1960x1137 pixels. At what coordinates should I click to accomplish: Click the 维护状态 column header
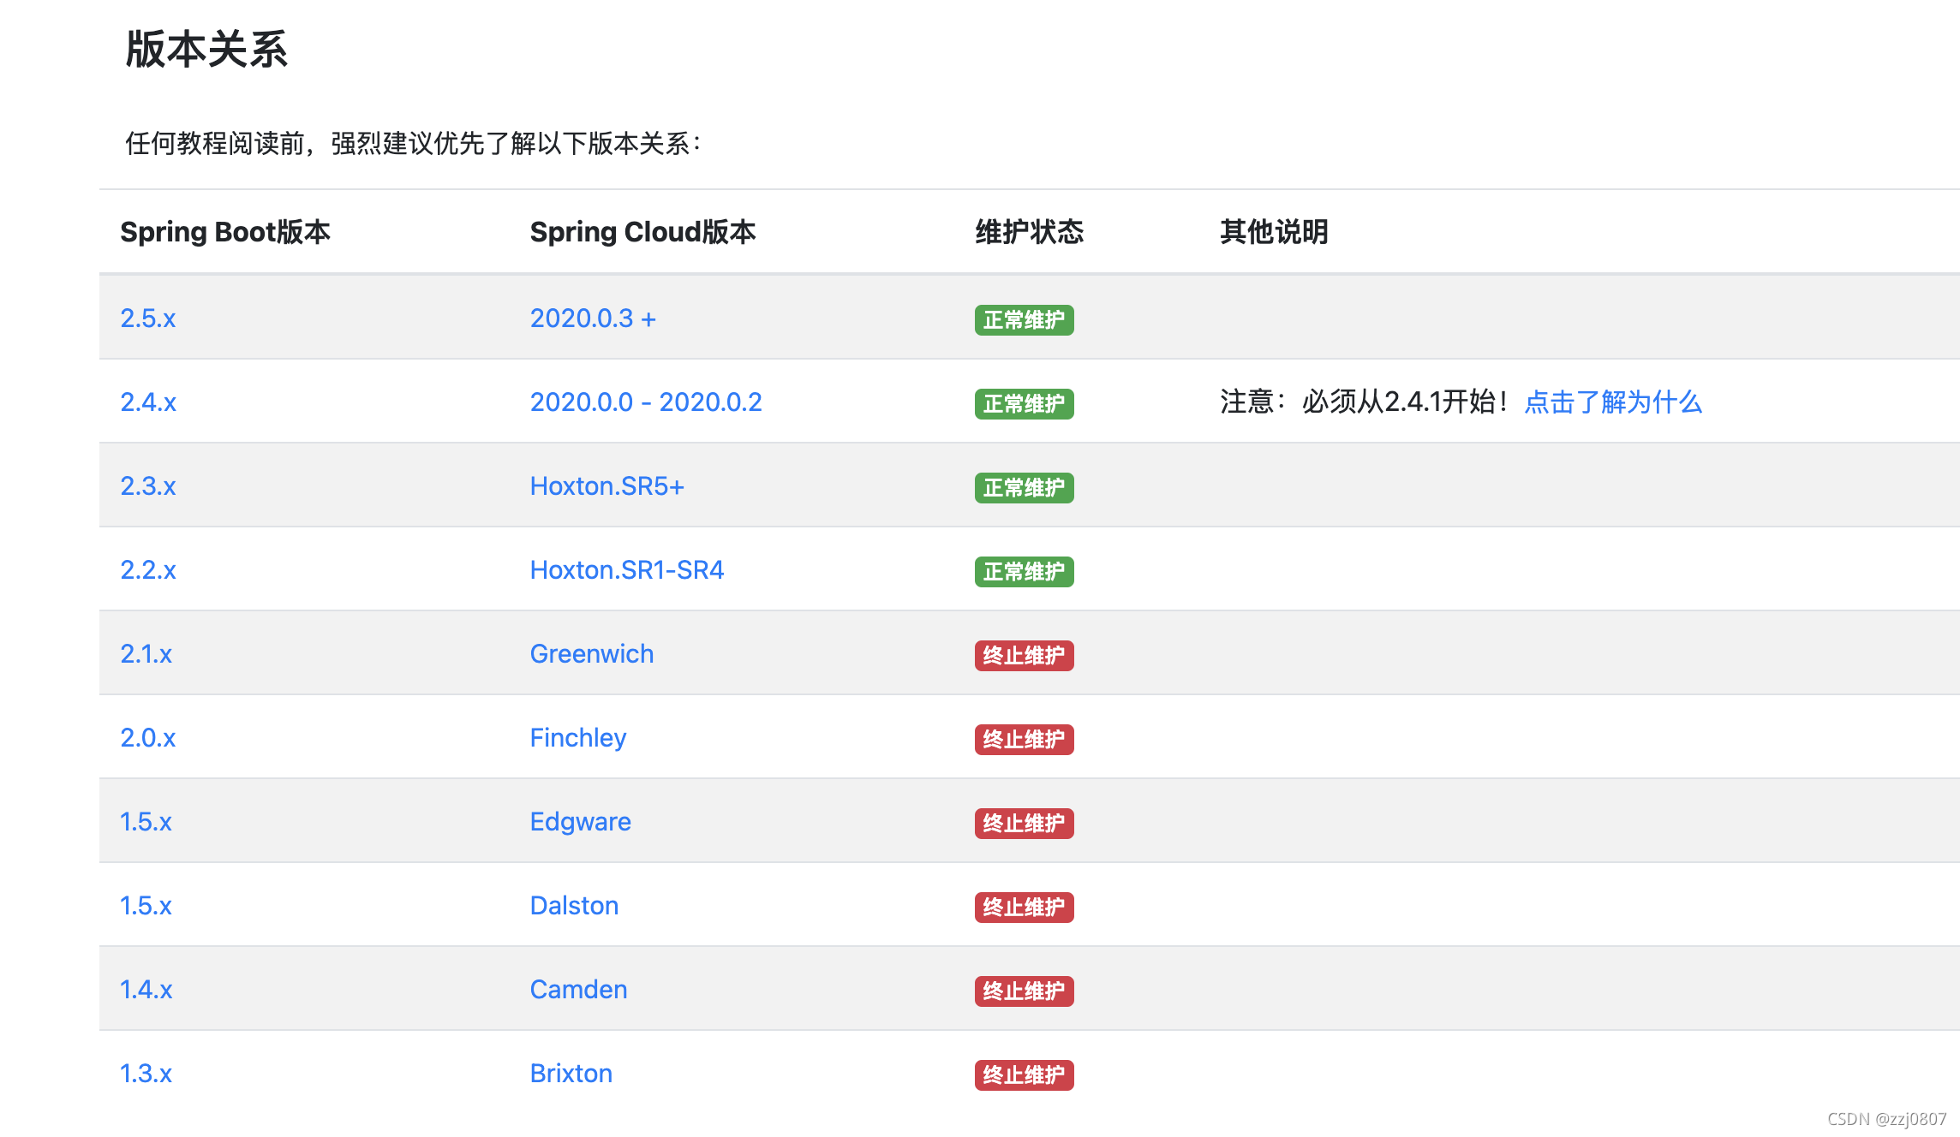tap(1029, 232)
